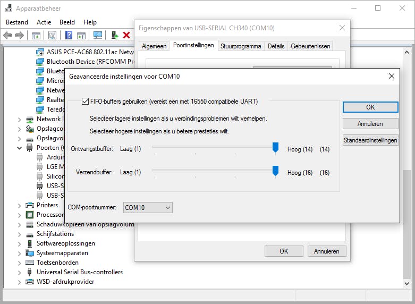This screenshot has height=304, width=415.
Task: Uncheck FIFO-buffers gebruiken checkbox
Action: pos(85,102)
